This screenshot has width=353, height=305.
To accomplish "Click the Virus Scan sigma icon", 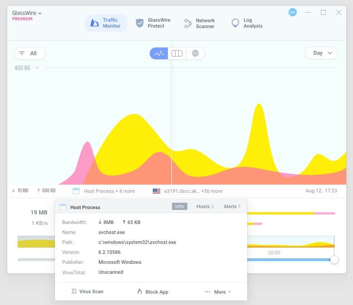I will pyautogui.click(x=74, y=291).
